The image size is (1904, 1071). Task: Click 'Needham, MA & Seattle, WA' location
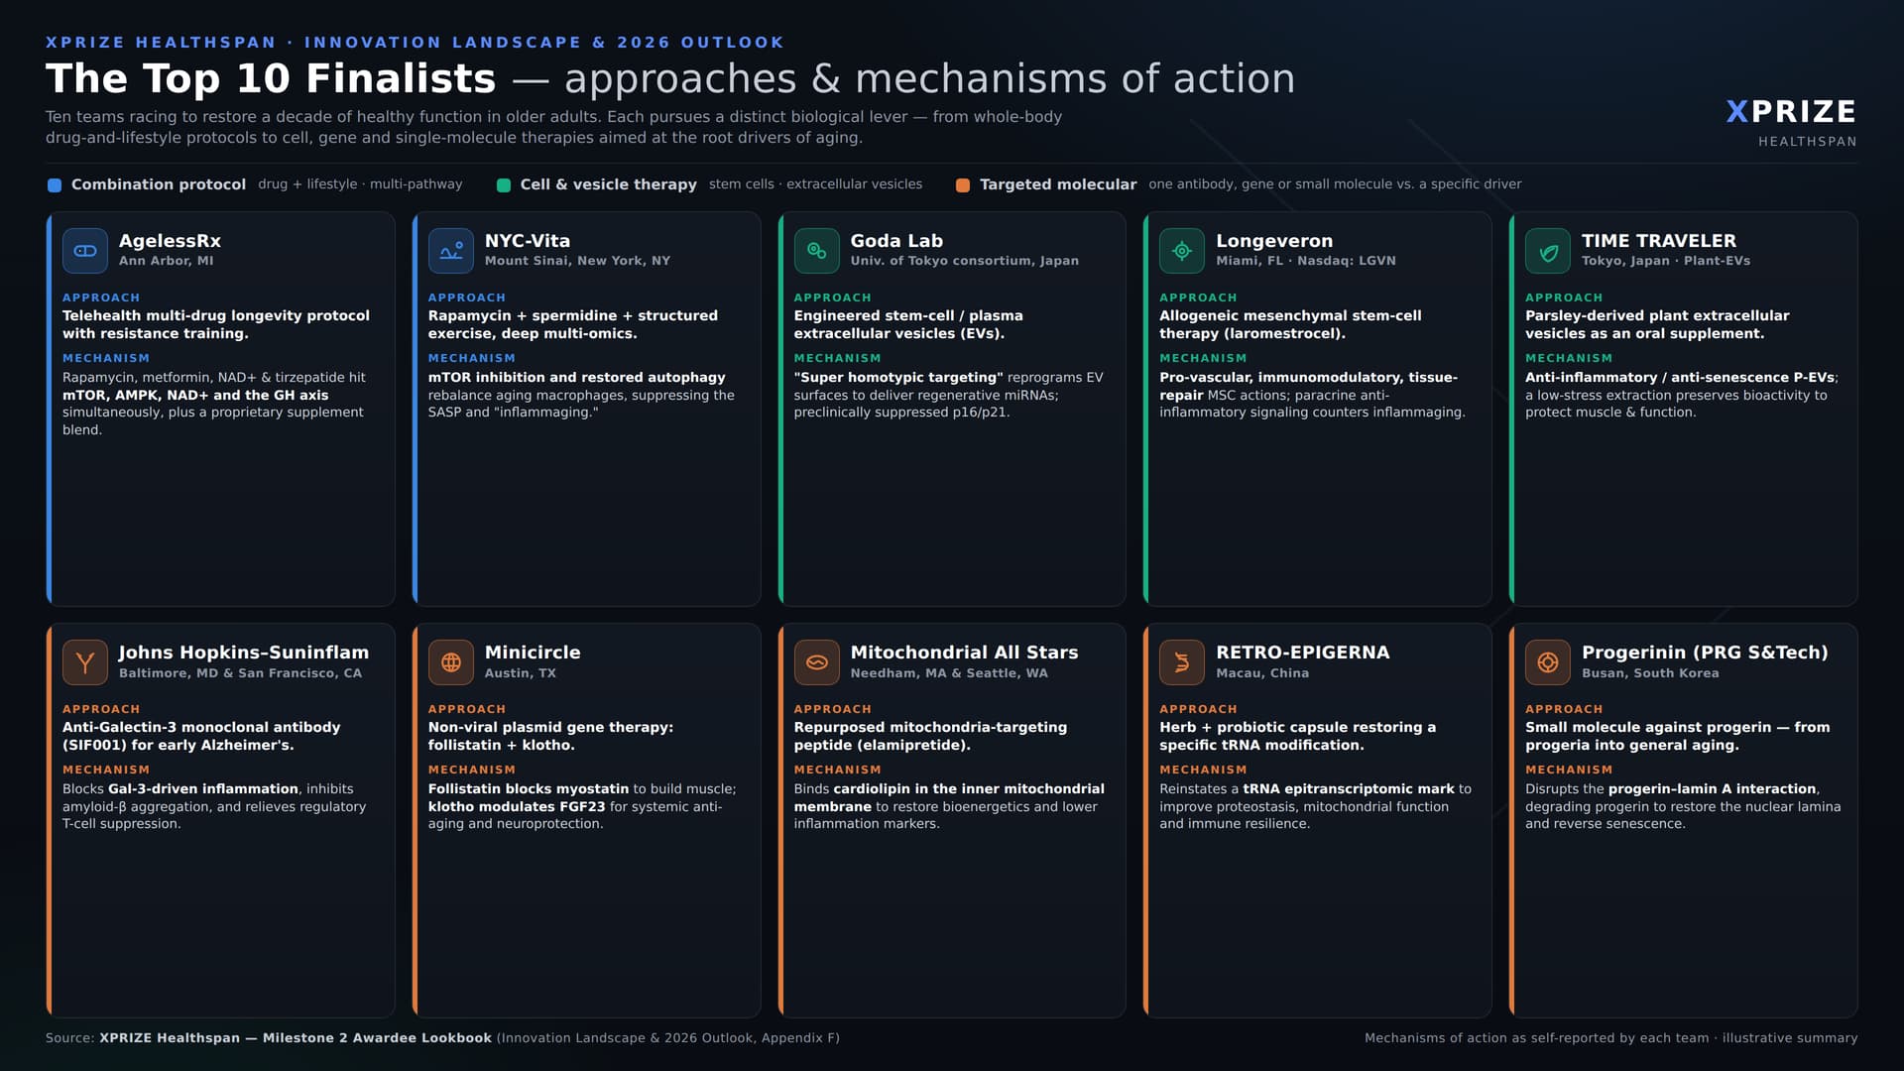pyautogui.click(x=949, y=673)
